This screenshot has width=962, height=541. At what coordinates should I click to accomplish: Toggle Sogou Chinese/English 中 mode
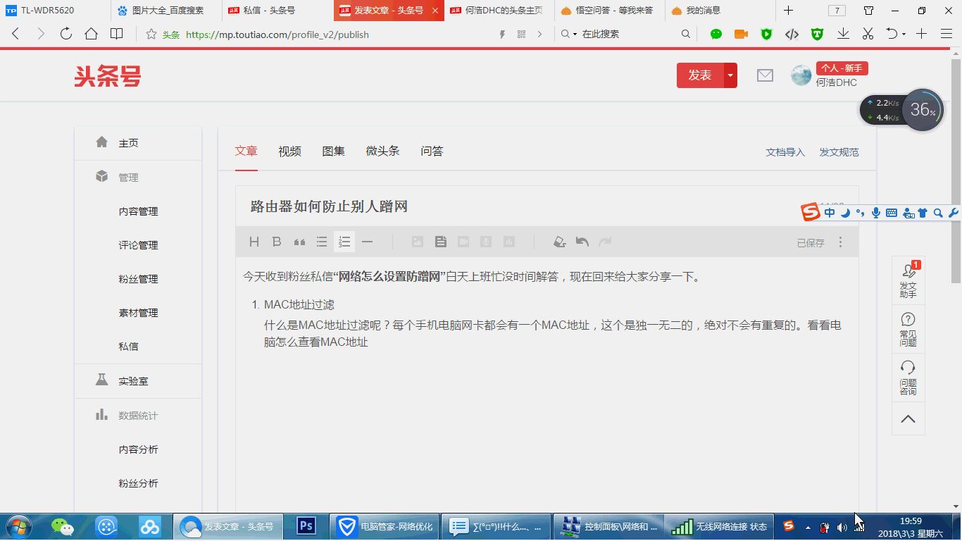coord(830,213)
